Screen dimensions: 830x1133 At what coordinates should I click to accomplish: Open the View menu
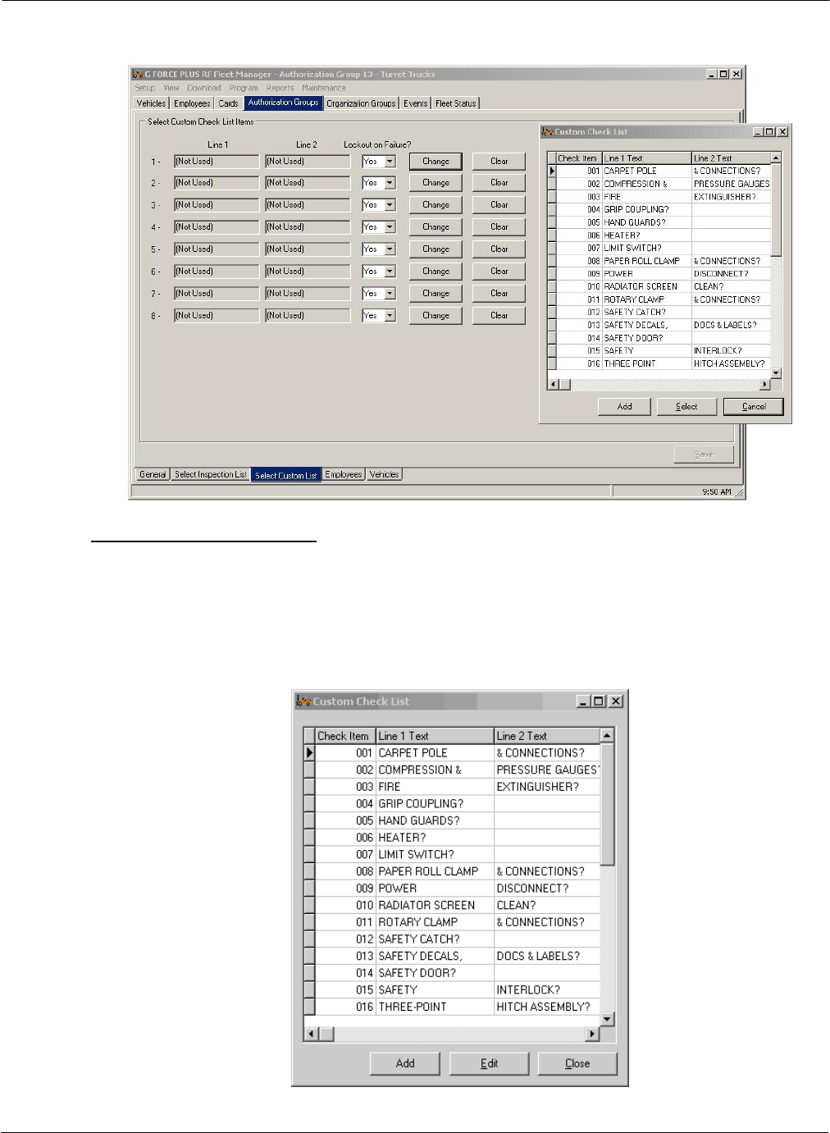coord(171,88)
